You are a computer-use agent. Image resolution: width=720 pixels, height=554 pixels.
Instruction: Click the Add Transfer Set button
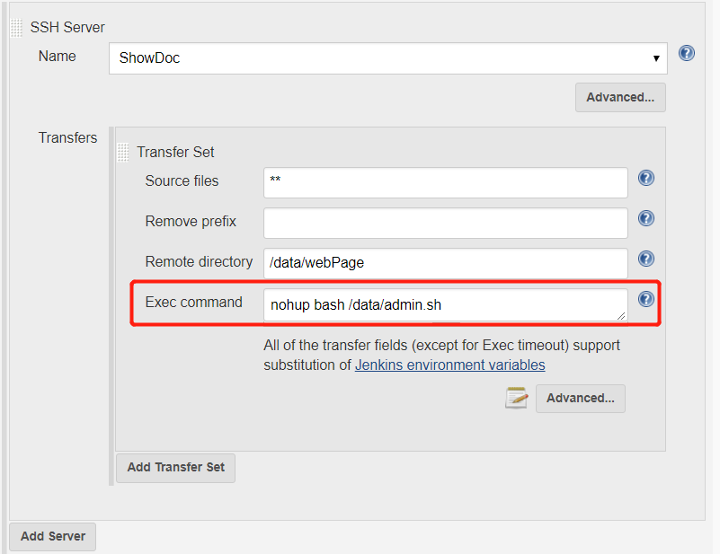(176, 468)
